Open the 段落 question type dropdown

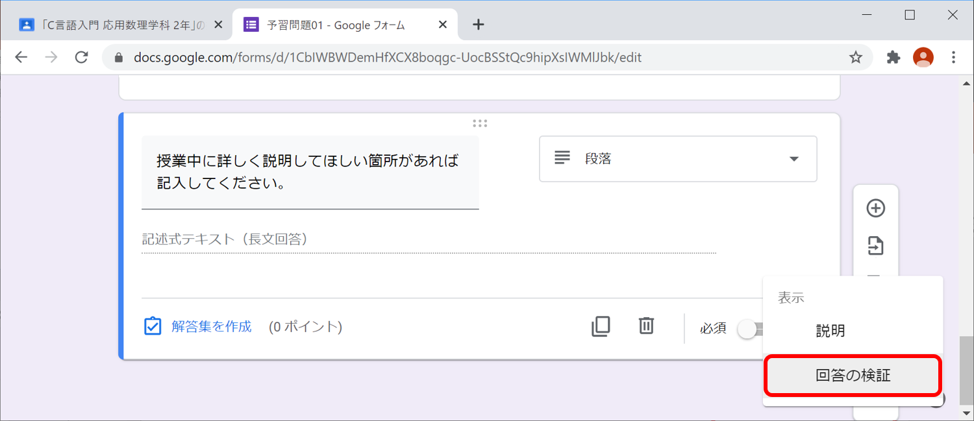[x=678, y=159]
